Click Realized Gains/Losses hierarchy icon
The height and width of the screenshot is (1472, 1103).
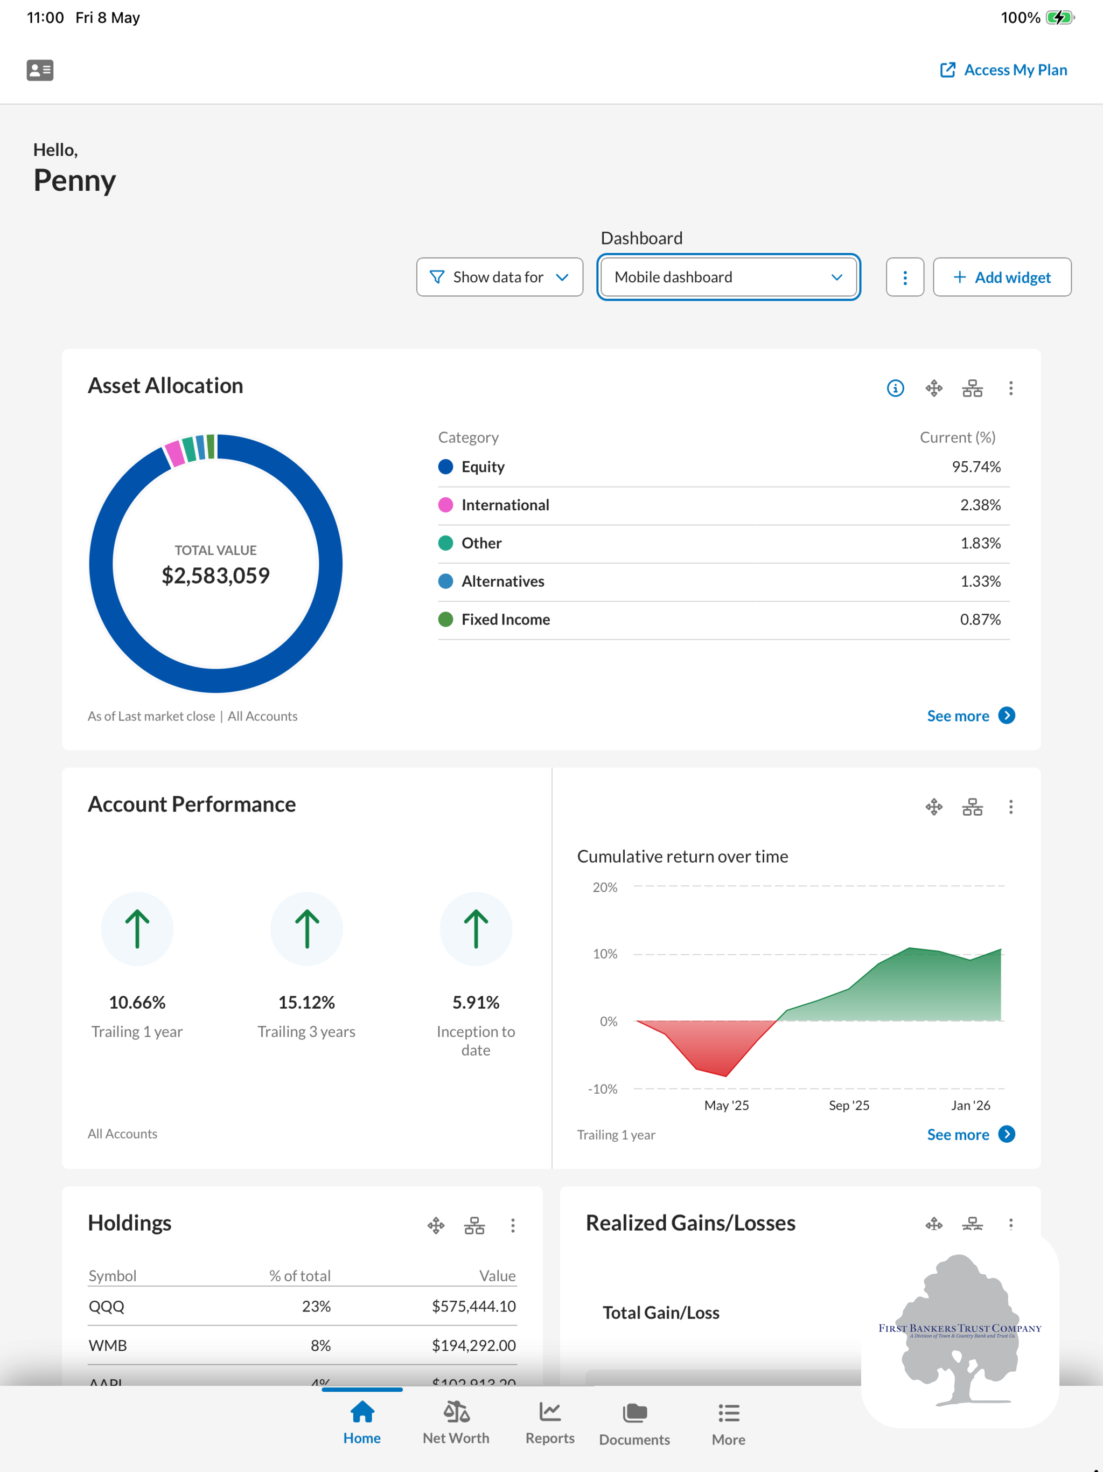[x=972, y=1224]
